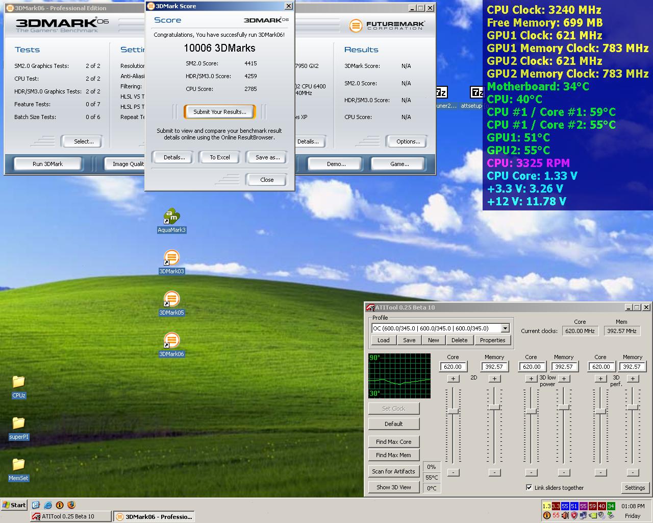The image size is (653, 523).
Task: Select the 3DMark06 desktop shortcut
Action: point(171,341)
